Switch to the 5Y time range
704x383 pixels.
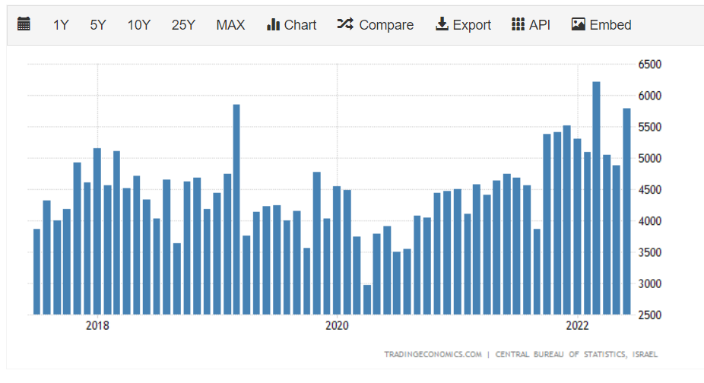98,25
